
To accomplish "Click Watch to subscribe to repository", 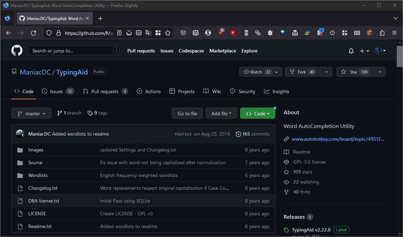I will [x=256, y=72].
